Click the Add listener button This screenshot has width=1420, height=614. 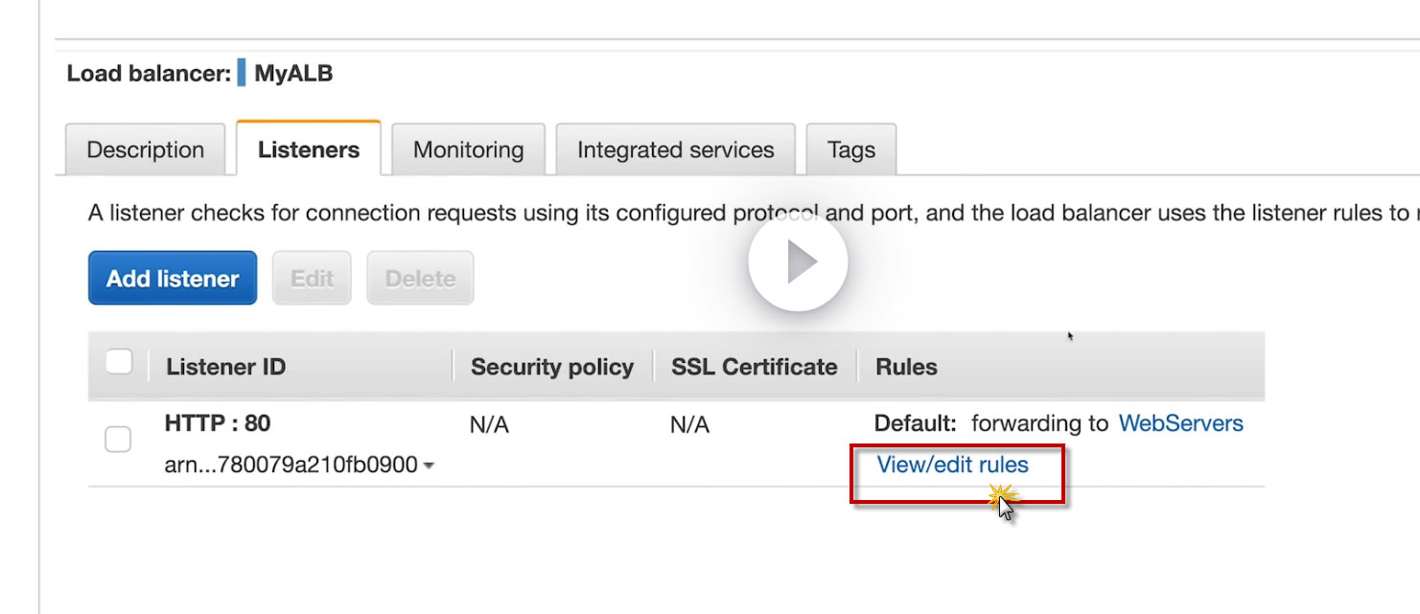coord(173,279)
